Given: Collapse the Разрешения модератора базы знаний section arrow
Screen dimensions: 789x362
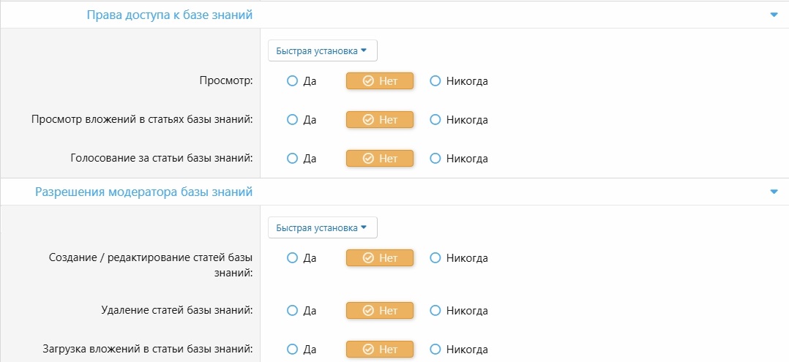Looking at the screenshot, I should 774,192.
